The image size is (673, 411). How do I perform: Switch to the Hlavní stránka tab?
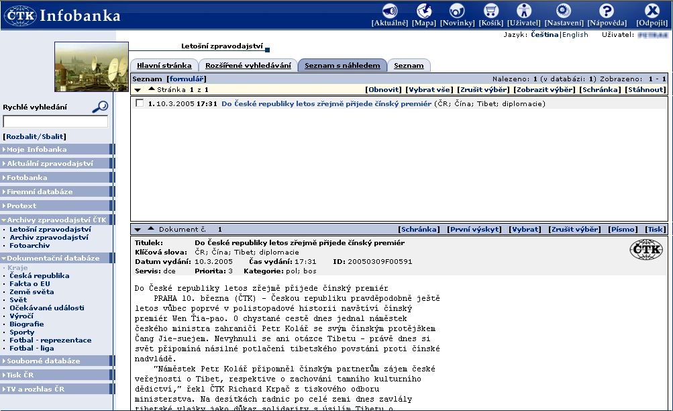pyautogui.click(x=164, y=65)
